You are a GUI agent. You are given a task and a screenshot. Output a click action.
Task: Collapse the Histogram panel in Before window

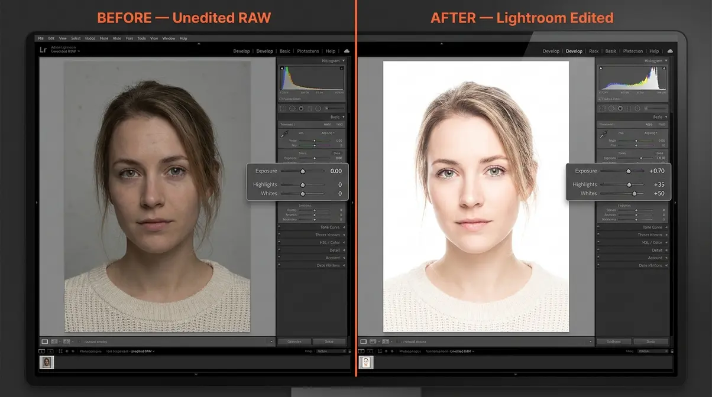pos(344,61)
